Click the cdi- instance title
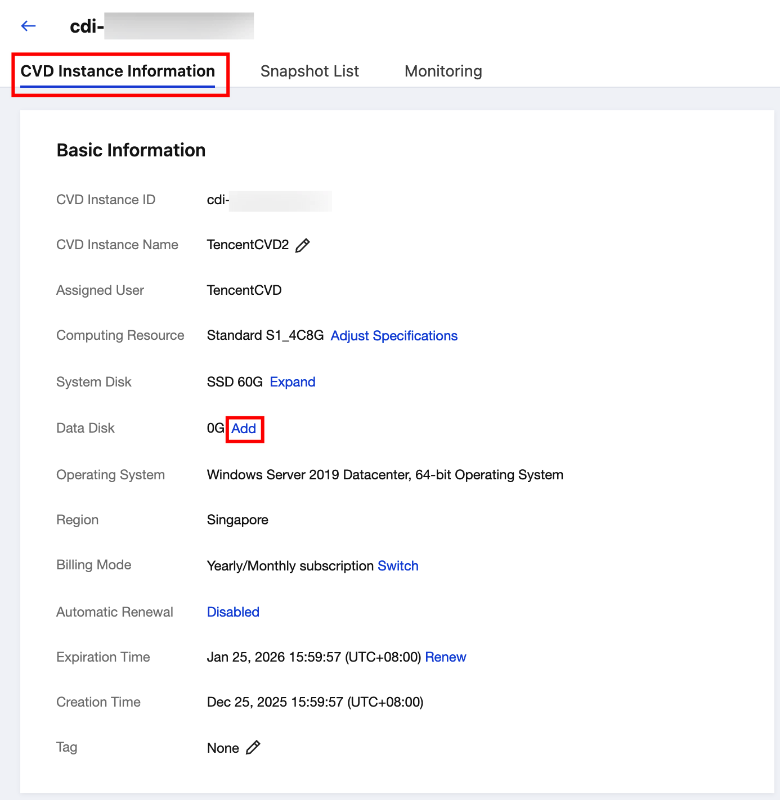 162,26
